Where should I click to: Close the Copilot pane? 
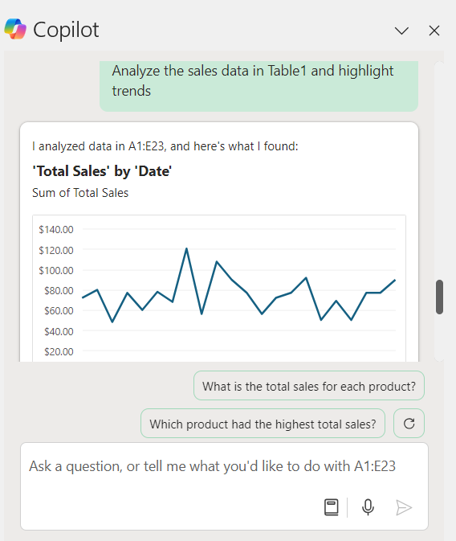point(434,31)
